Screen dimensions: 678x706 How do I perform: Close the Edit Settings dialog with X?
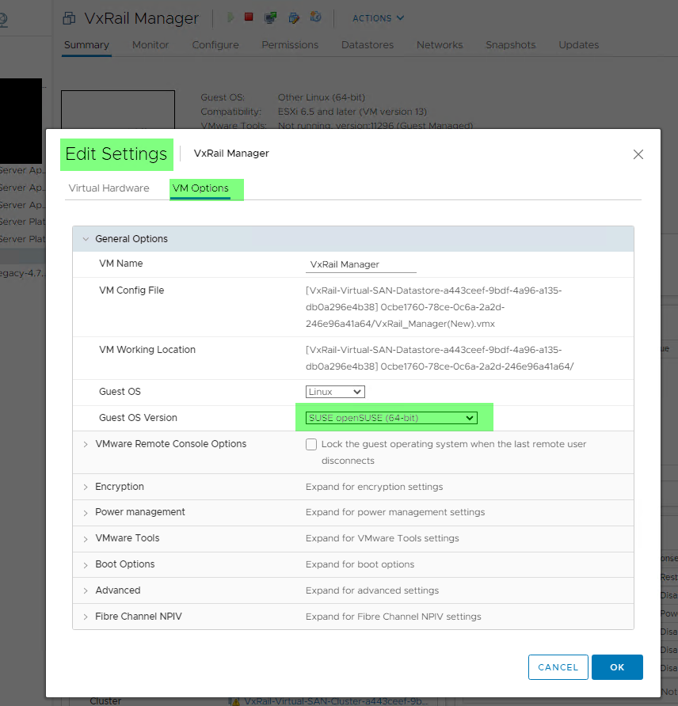[638, 154]
